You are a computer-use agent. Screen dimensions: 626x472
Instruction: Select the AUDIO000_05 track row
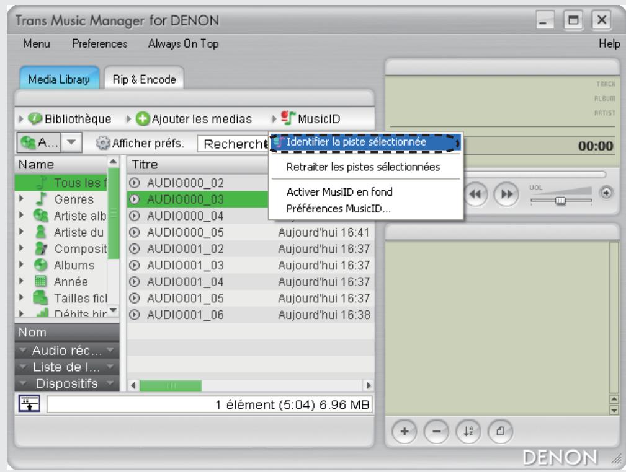[251, 232]
